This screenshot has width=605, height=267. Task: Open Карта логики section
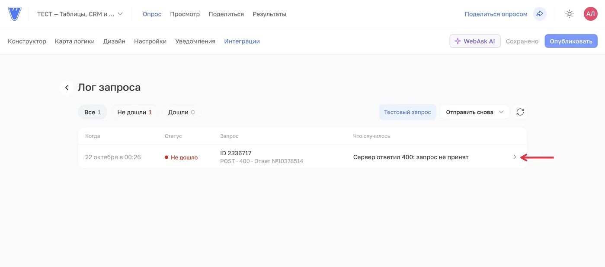[75, 41]
